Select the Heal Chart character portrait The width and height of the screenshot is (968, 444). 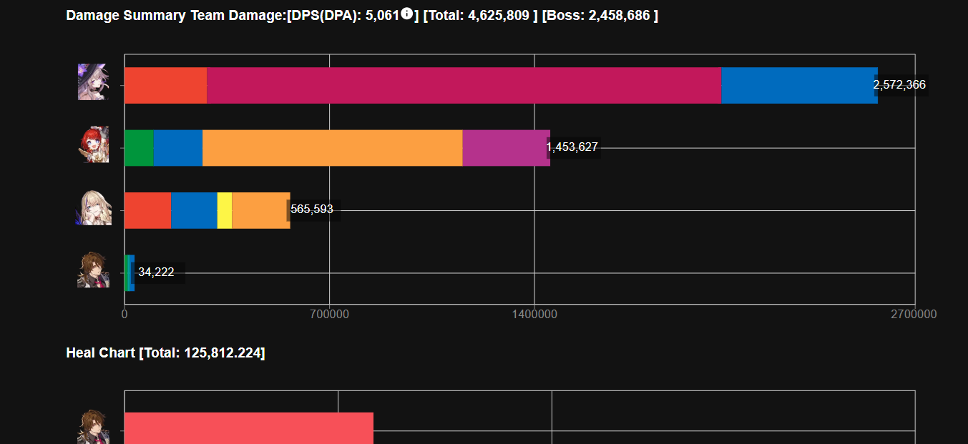tap(93, 427)
